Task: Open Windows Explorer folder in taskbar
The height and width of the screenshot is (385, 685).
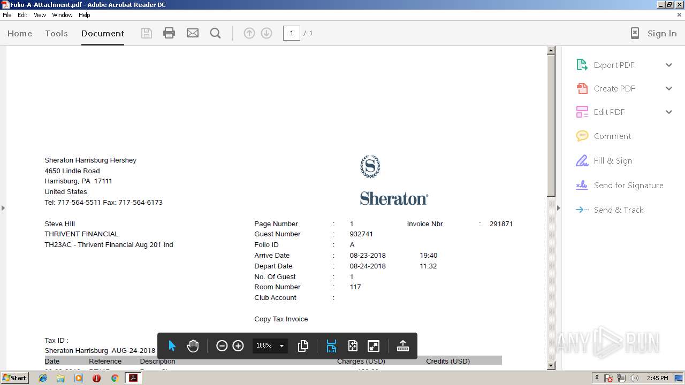Action: coord(60,378)
